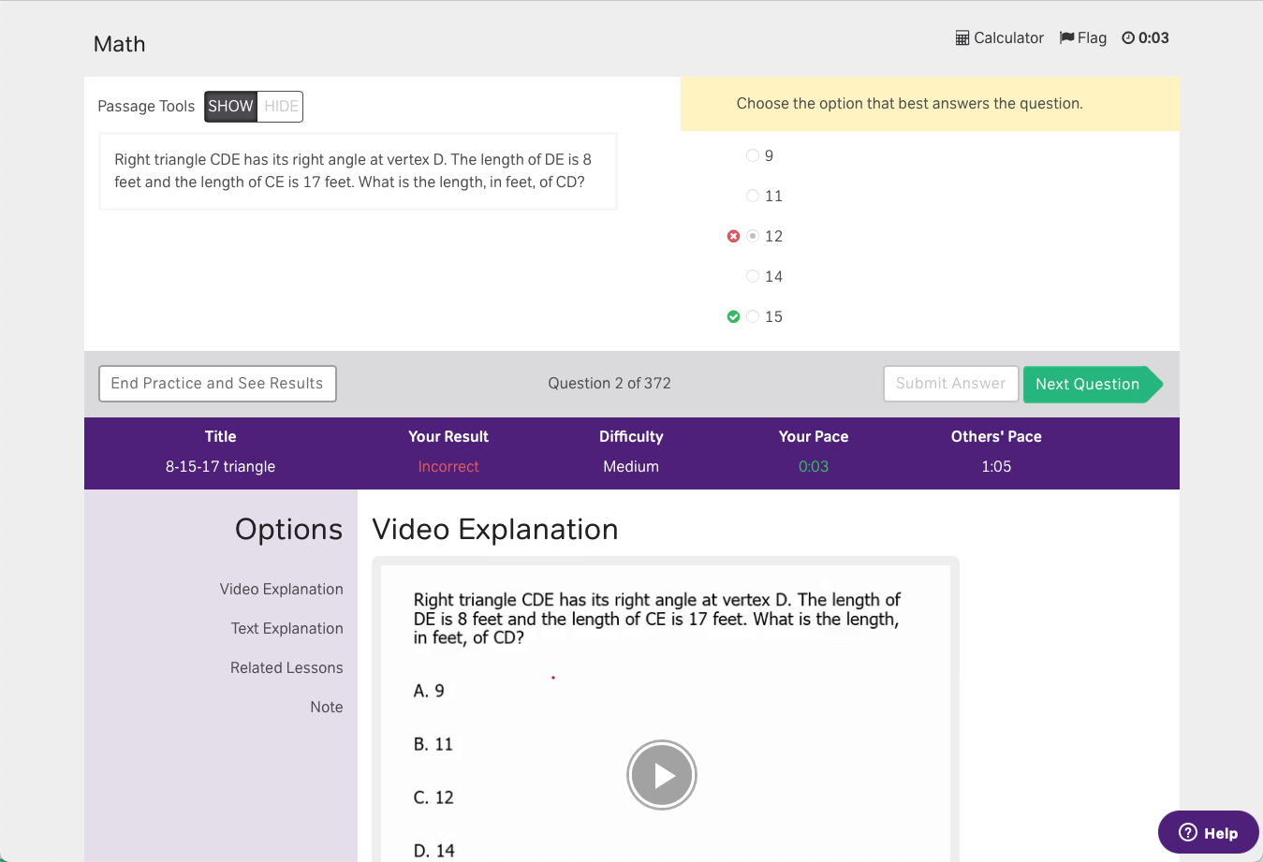
Task: Click the timer clock icon
Action: click(1129, 37)
